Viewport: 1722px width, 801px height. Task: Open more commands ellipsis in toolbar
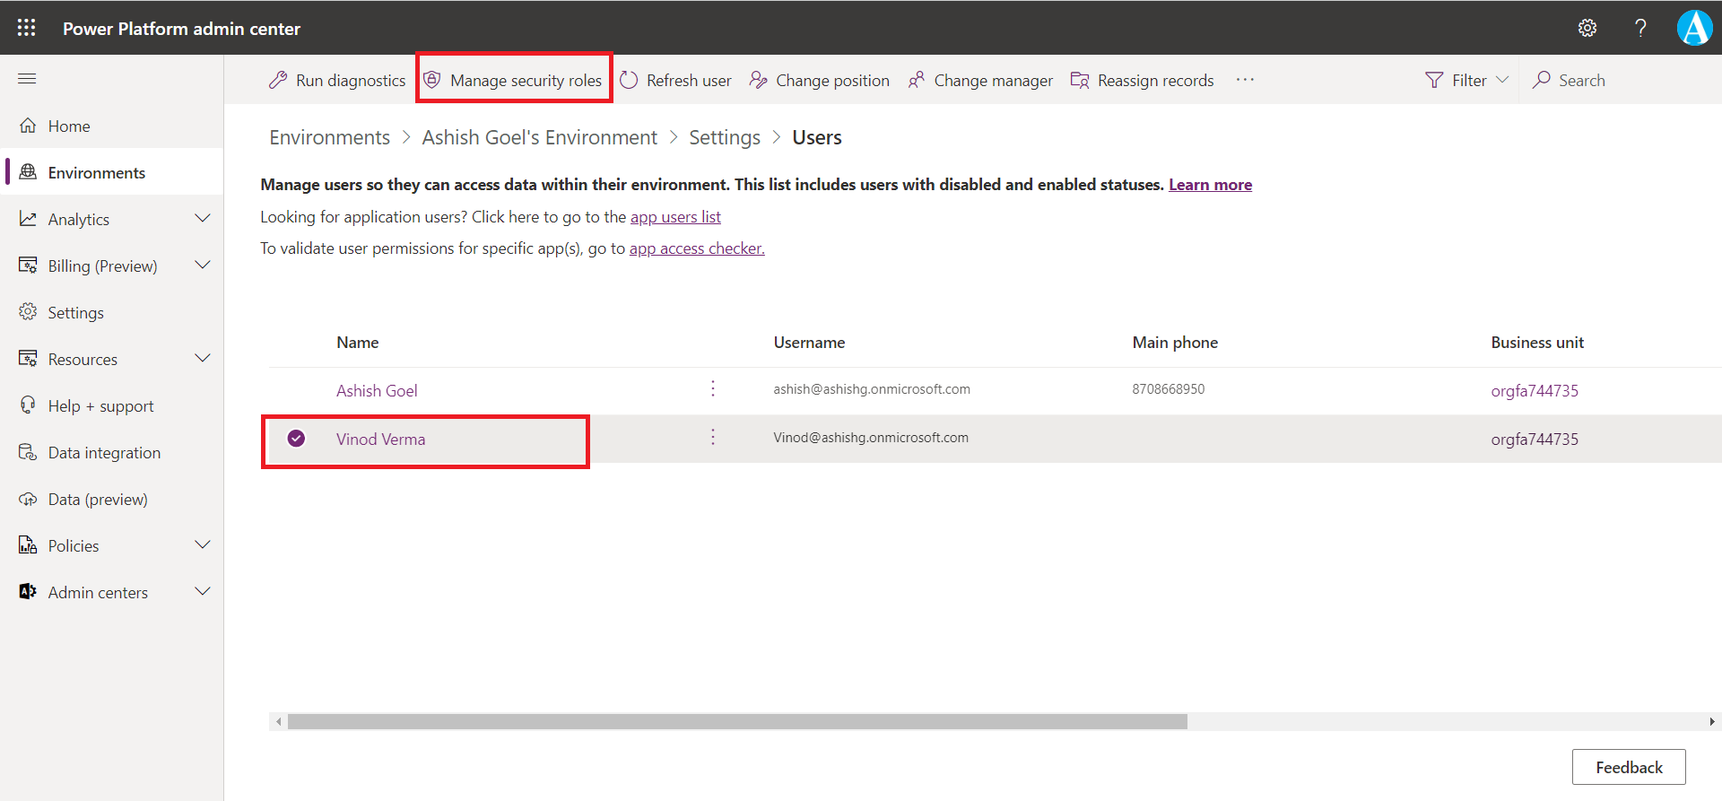click(1245, 80)
